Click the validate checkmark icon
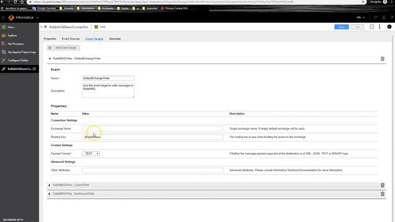 [x=372, y=27]
